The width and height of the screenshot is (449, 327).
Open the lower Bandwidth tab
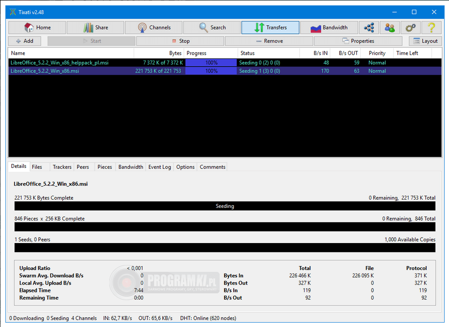point(131,167)
